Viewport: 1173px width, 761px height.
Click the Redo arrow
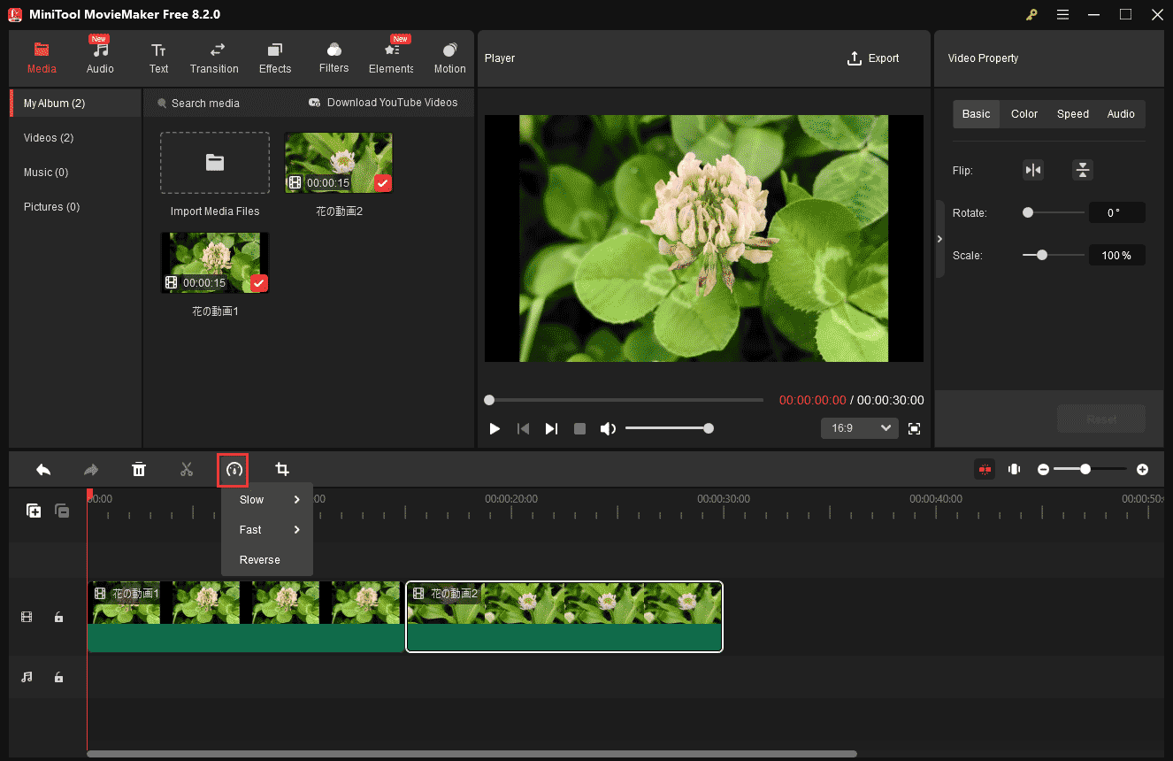point(91,469)
